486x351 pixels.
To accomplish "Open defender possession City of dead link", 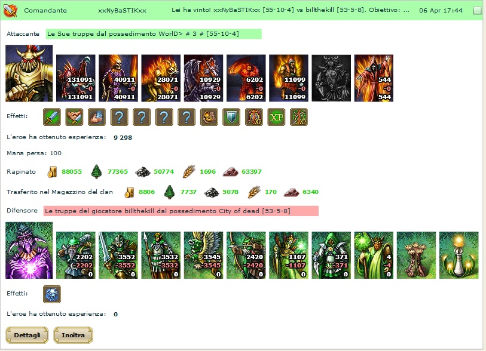I will (181, 211).
